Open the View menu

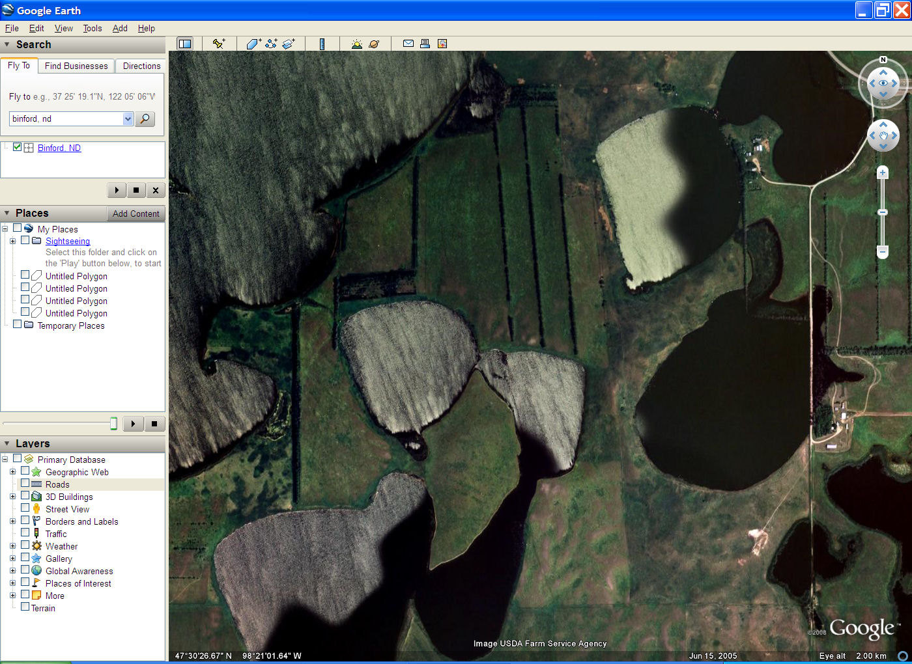64,28
